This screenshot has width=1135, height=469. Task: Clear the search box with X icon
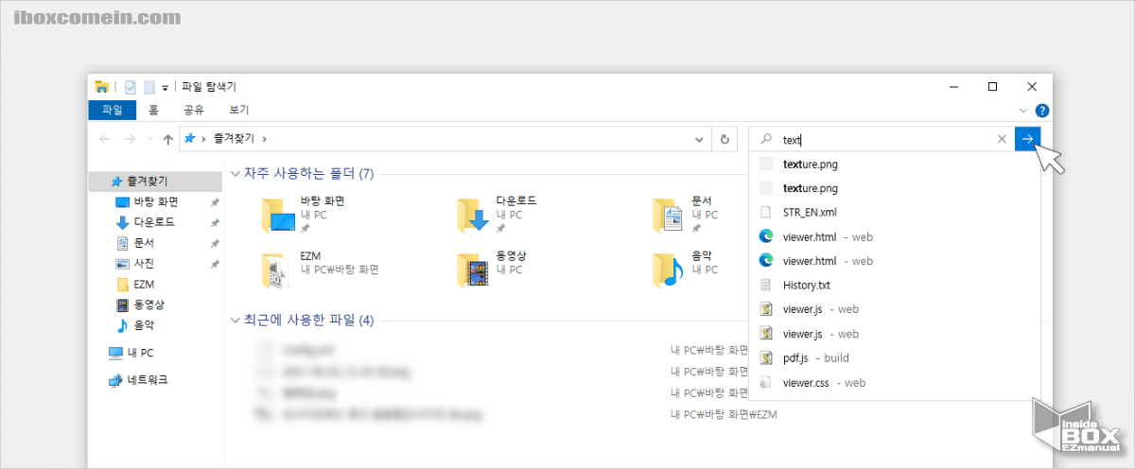1002,139
